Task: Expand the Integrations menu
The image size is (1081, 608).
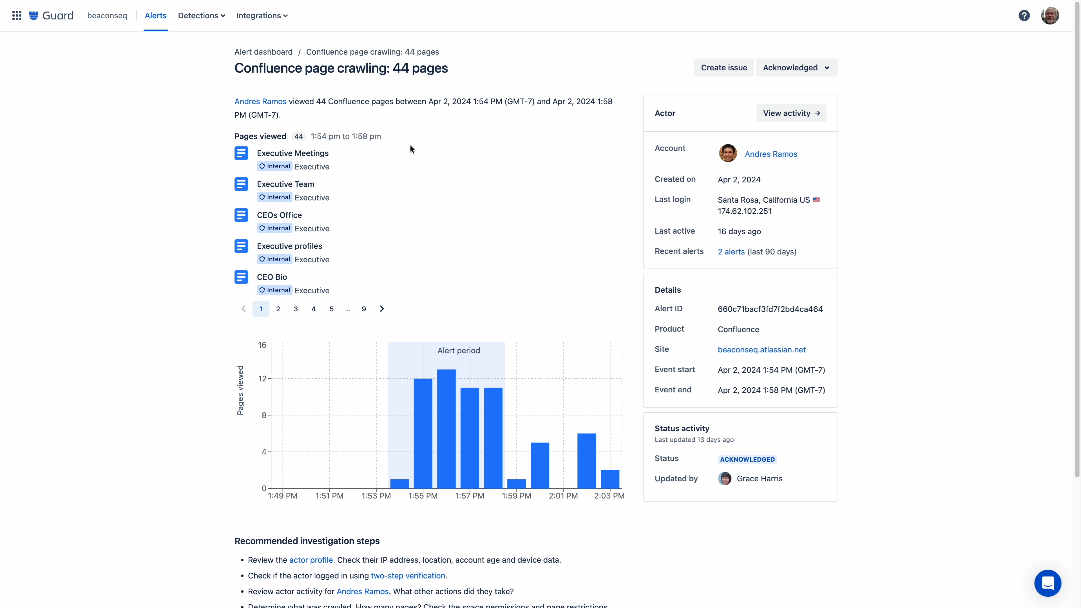Action: coord(262,15)
